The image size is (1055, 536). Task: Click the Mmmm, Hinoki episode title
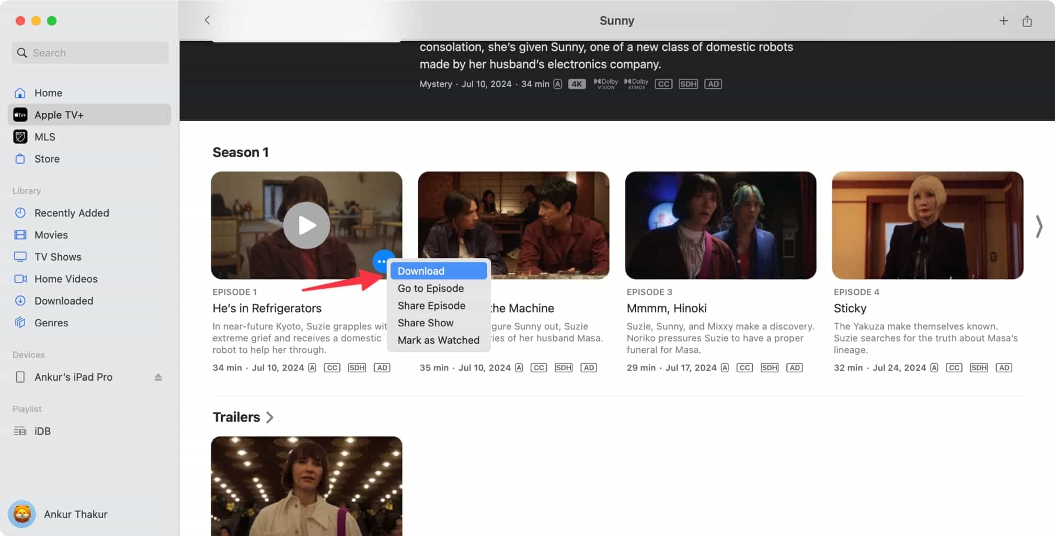[x=667, y=308]
